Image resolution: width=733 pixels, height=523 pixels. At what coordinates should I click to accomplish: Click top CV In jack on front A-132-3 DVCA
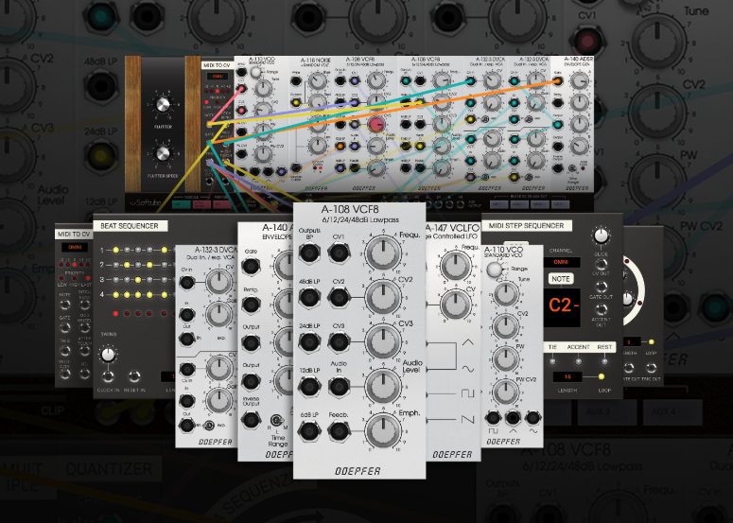187,282
